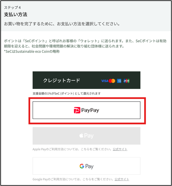Select the クレジットカード payment button
The width and height of the screenshot is (172, 186).
tap(86, 80)
